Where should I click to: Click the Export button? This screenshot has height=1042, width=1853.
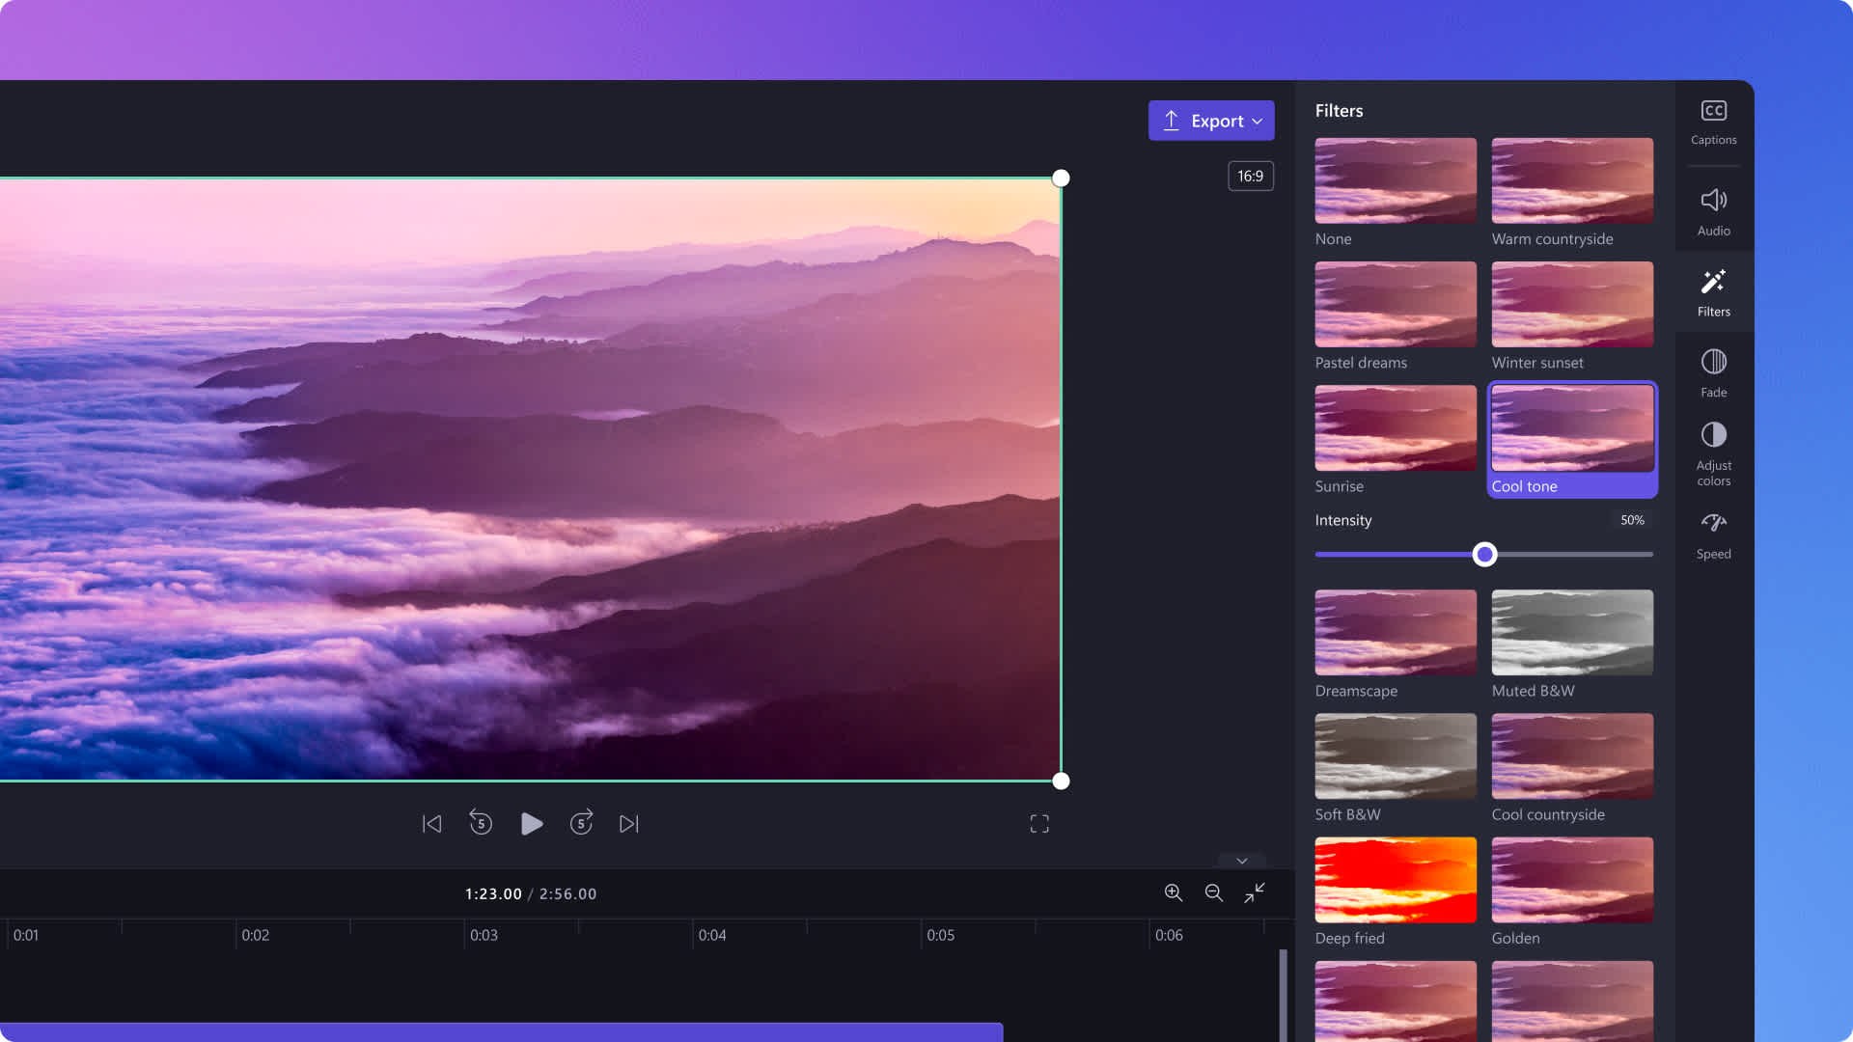(x=1210, y=120)
